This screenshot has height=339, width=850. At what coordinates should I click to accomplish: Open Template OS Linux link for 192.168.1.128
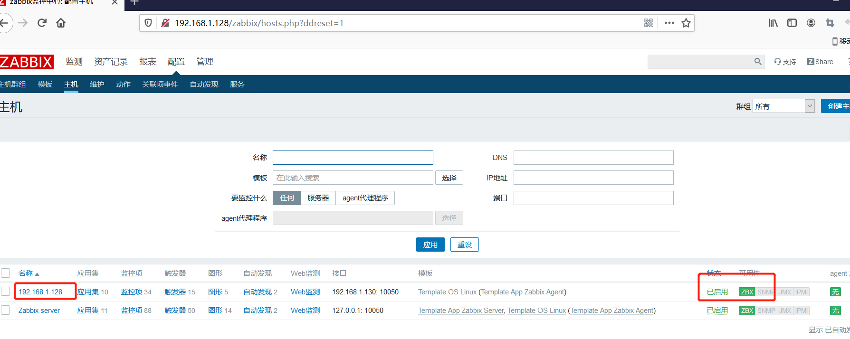click(x=447, y=292)
